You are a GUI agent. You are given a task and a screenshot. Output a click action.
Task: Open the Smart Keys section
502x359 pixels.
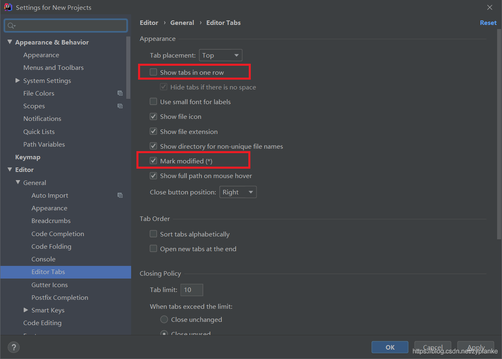25,310
